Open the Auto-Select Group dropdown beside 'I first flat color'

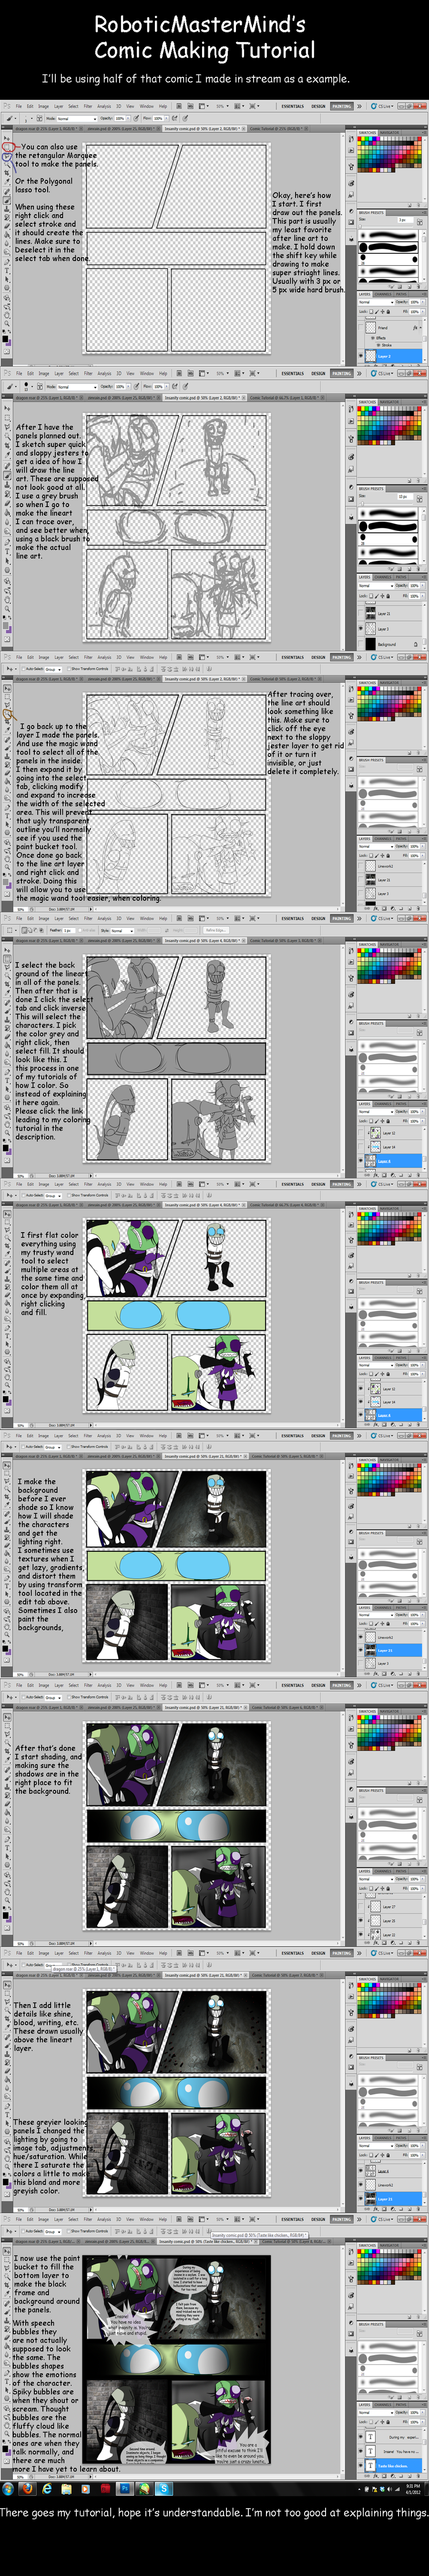[x=53, y=1195]
